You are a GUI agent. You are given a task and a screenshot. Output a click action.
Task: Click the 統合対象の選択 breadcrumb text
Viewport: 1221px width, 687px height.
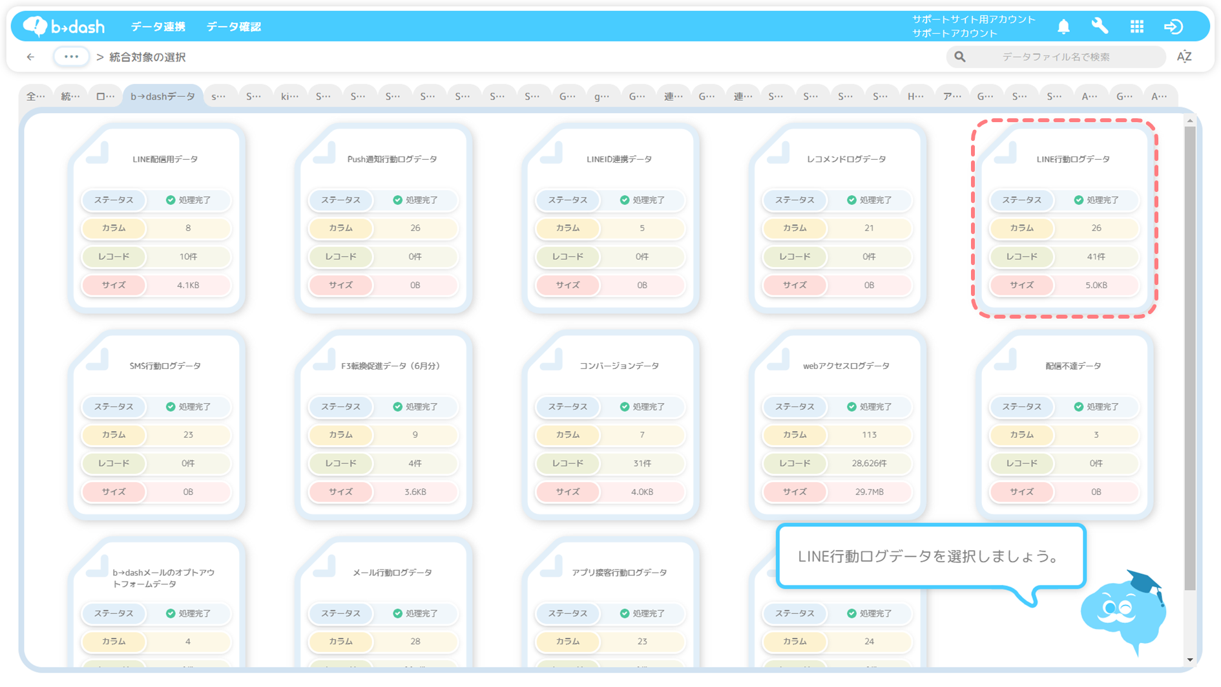pyautogui.click(x=147, y=57)
